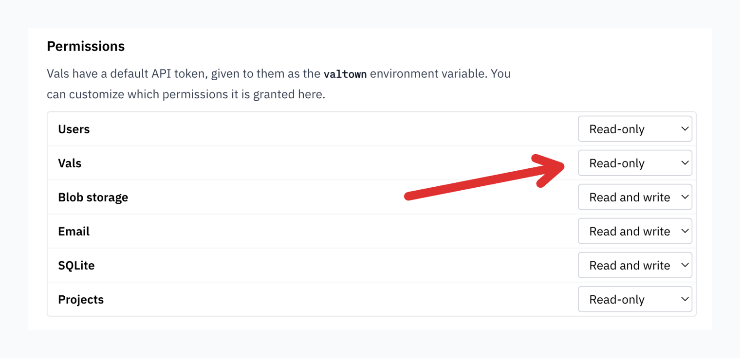Screen dimensions: 740x358
Task: Open the Email permission dropdown
Action: click(x=635, y=231)
